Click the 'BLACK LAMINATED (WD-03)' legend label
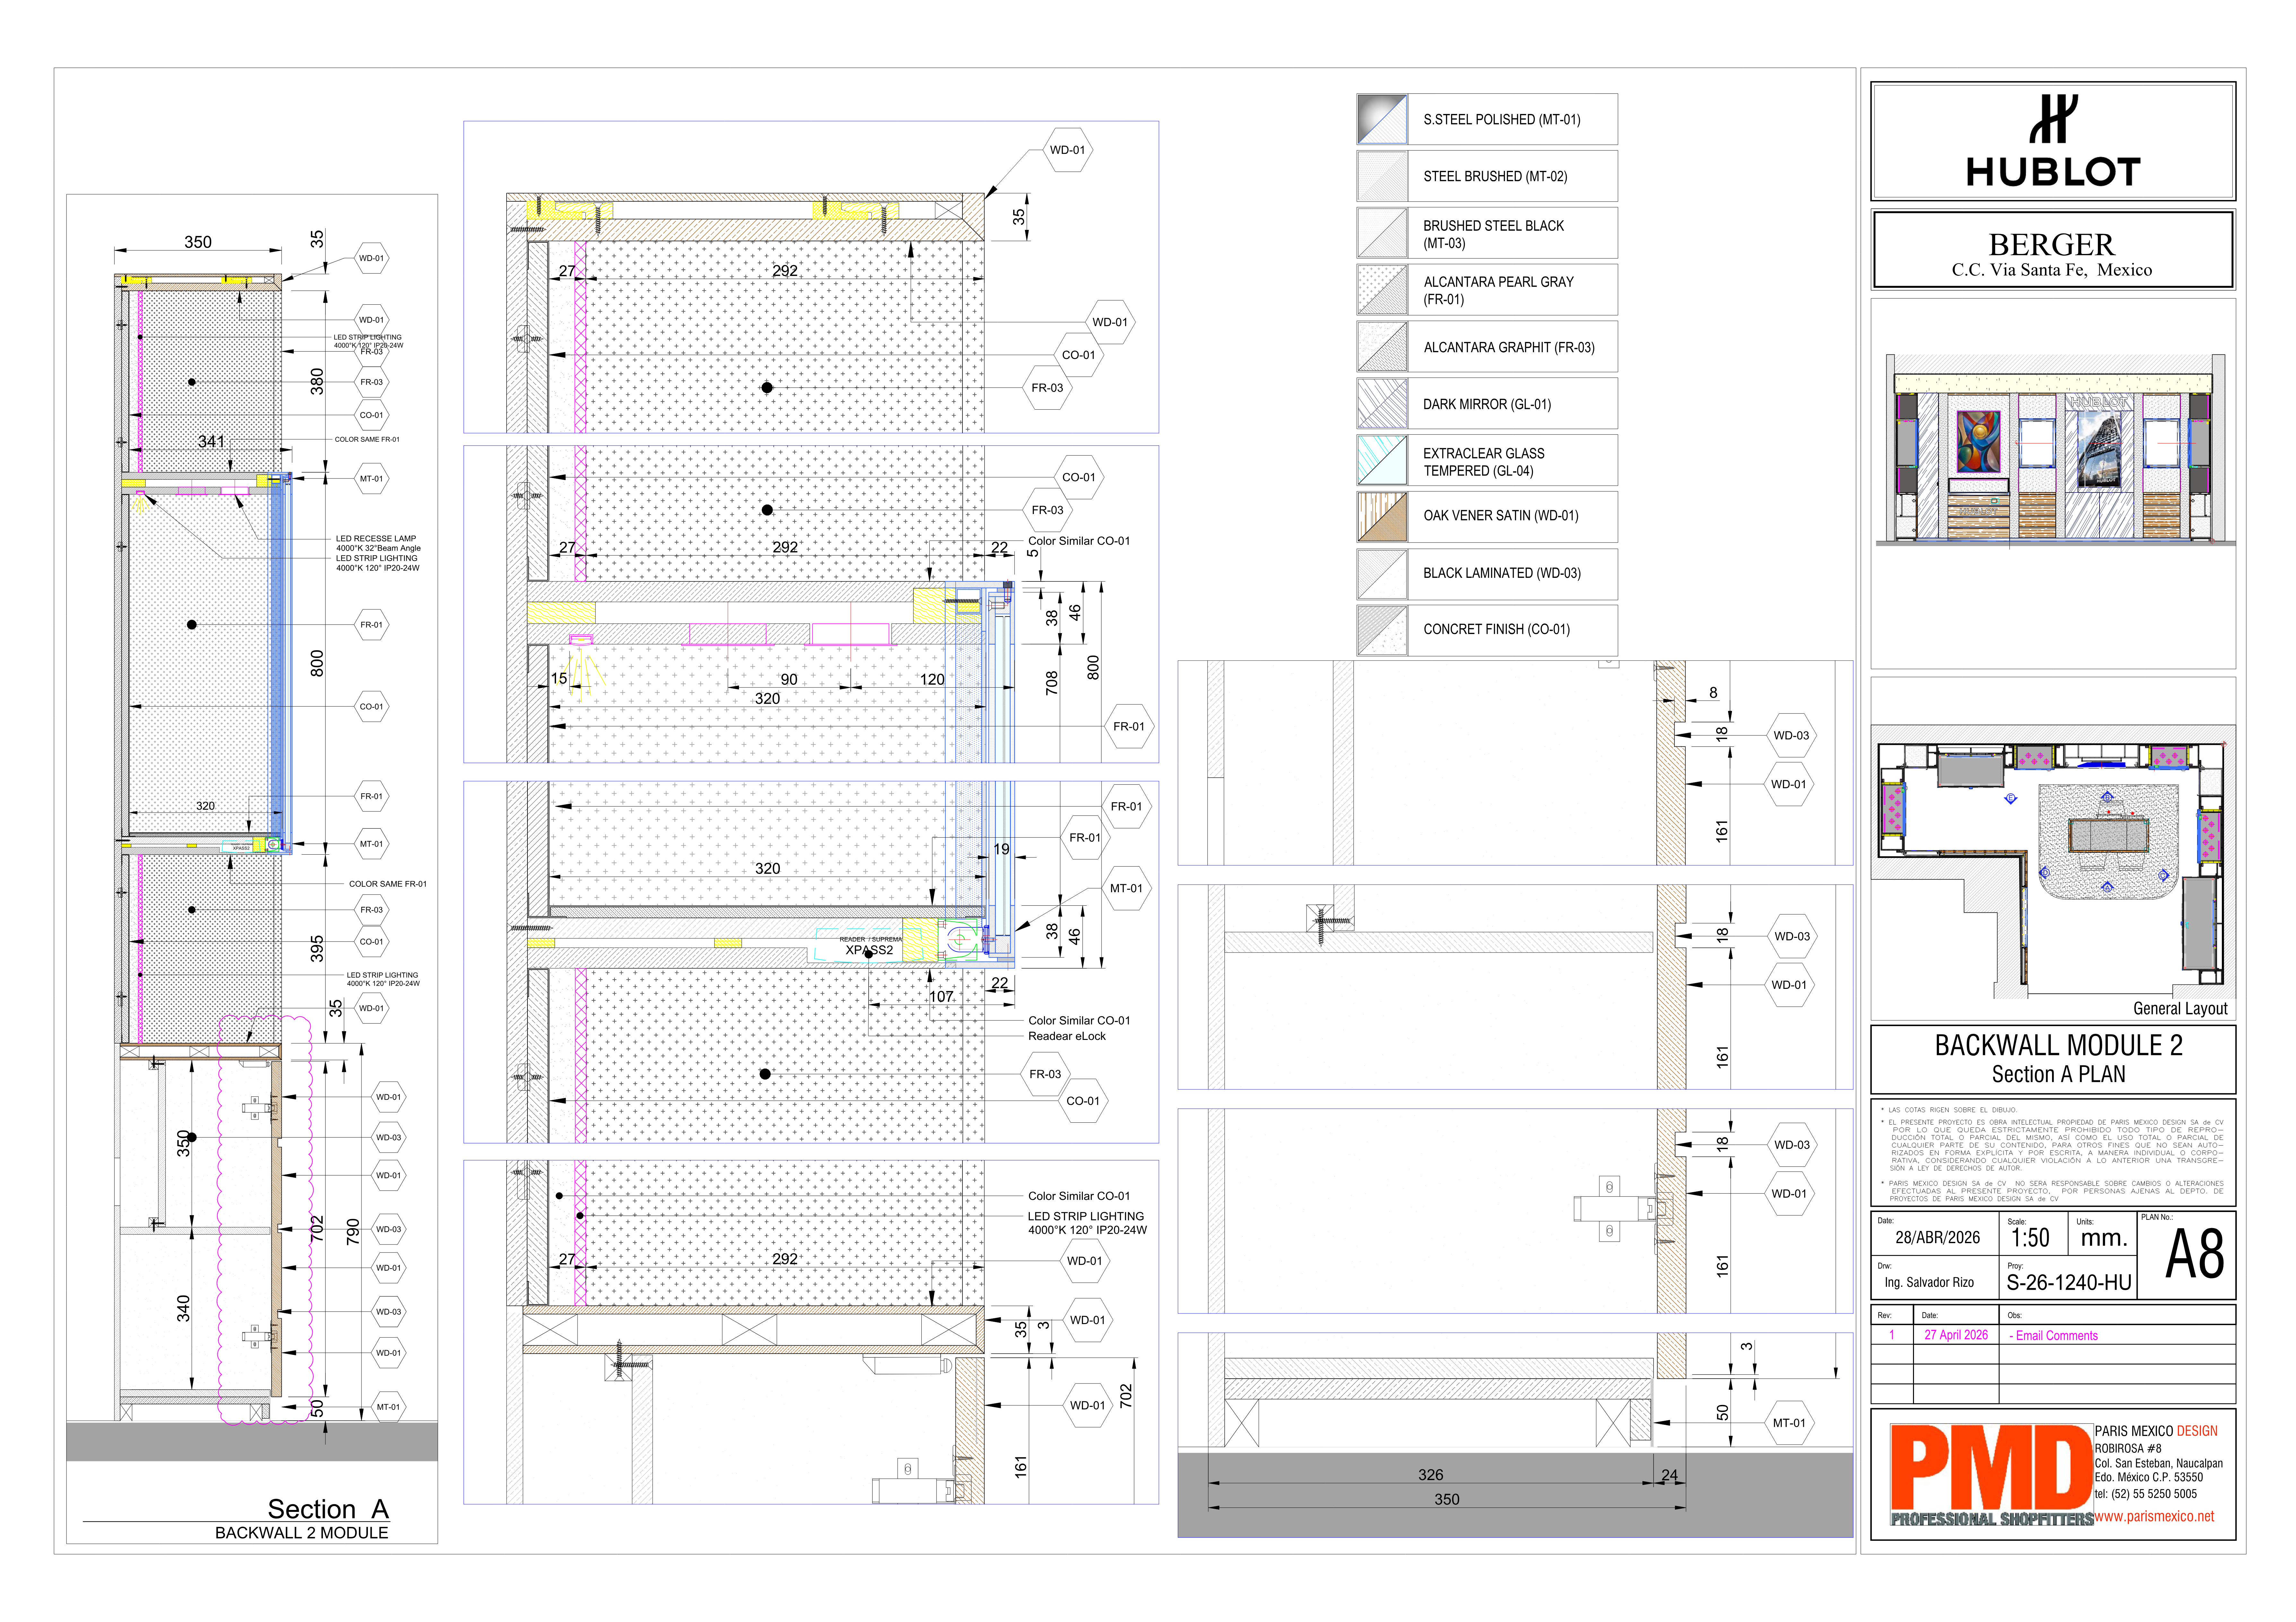This screenshot has width=2296, height=1622. pyautogui.click(x=1502, y=573)
